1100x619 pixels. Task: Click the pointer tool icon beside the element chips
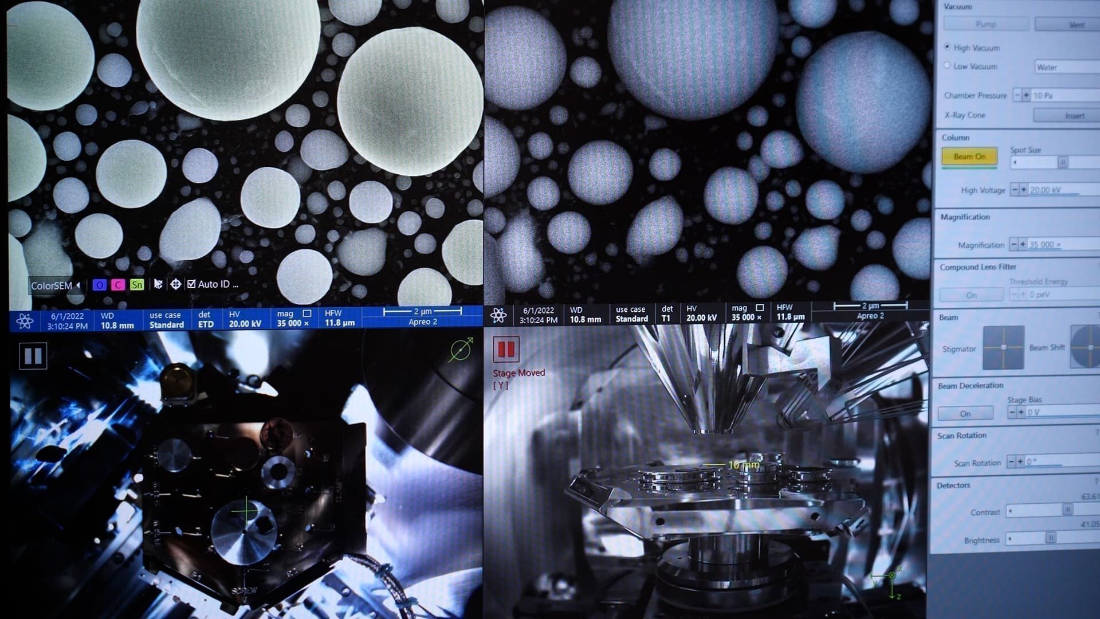click(x=159, y=284)
